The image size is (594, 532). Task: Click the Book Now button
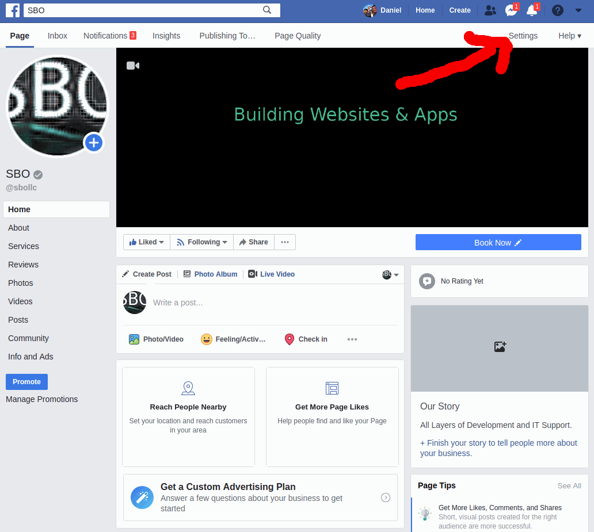[498, 243]
